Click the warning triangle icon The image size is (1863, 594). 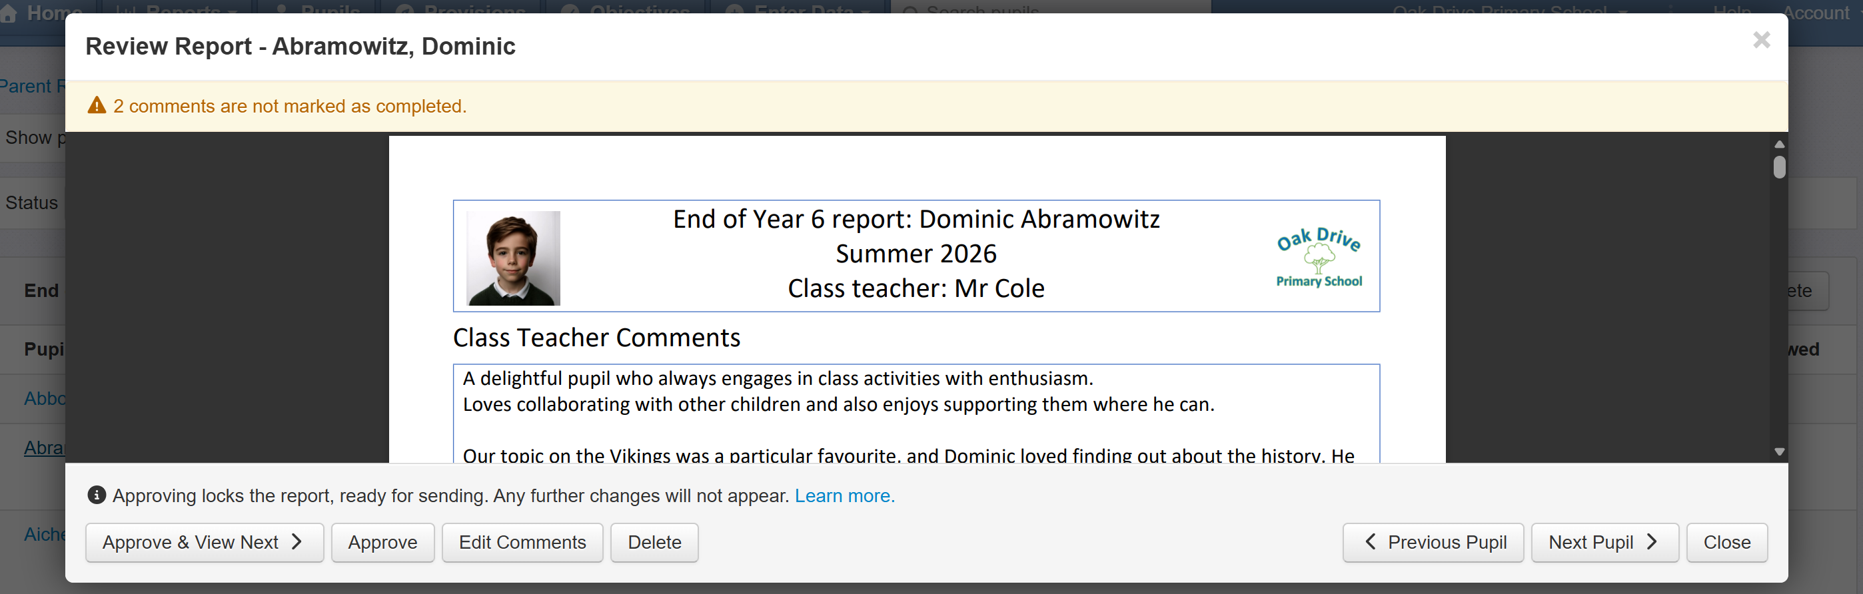[x=97, y=107]
